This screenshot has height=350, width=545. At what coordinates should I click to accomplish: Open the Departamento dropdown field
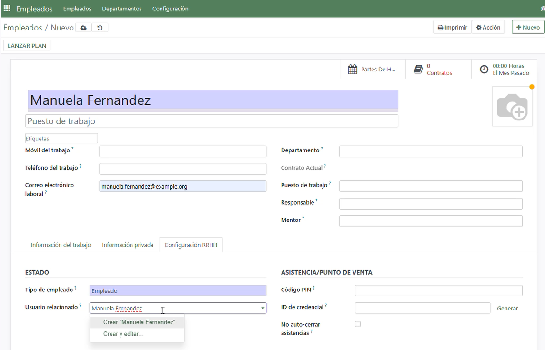point(431,151)
